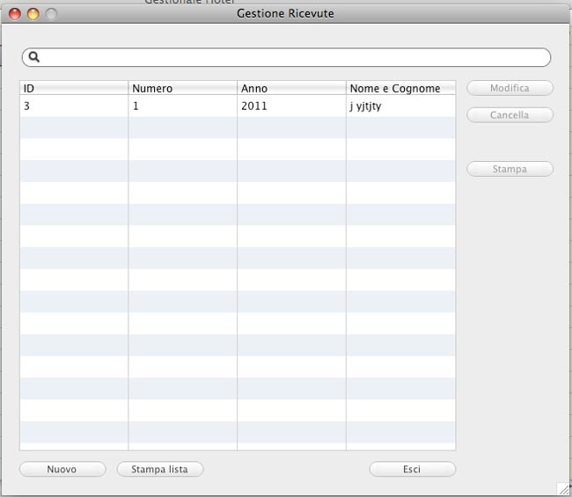Sort table by ID column header
This screenshot has height=497, width=572.
pyautogui.click(x=74, y=88)
